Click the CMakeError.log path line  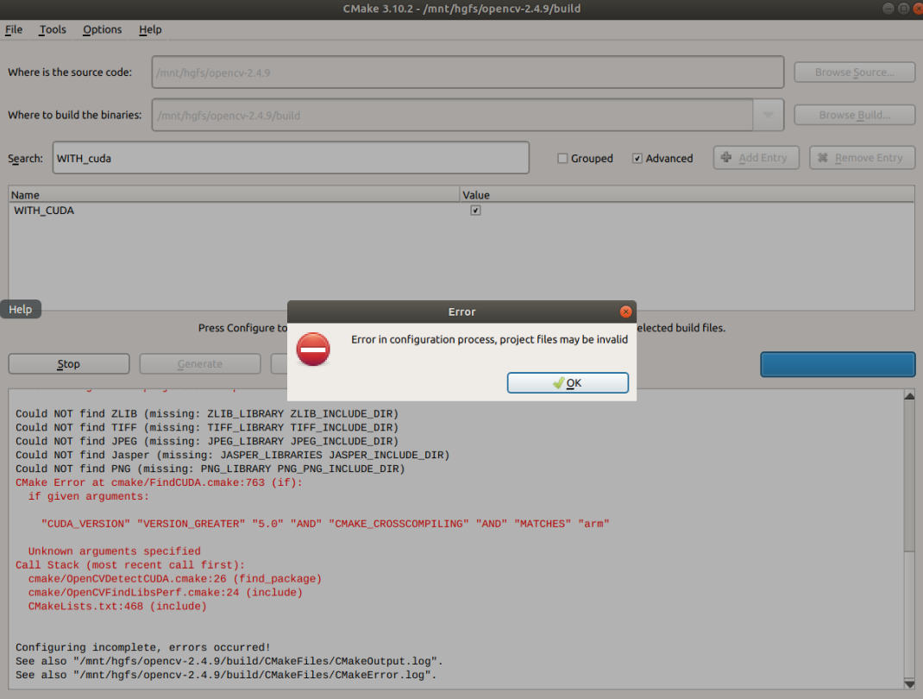pos(226,675)
